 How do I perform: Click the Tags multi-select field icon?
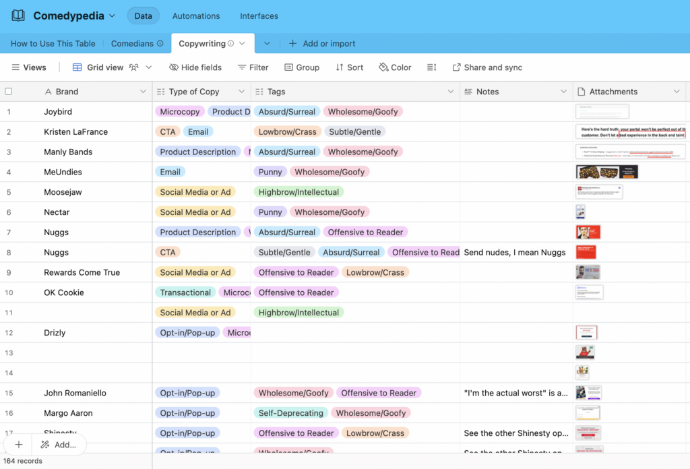tap(259, 92)
